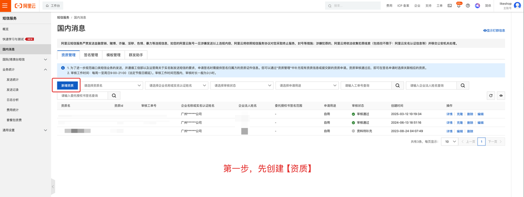
Task: Click 编辑 for 2023-08-24 row
Action: (460, 131)
